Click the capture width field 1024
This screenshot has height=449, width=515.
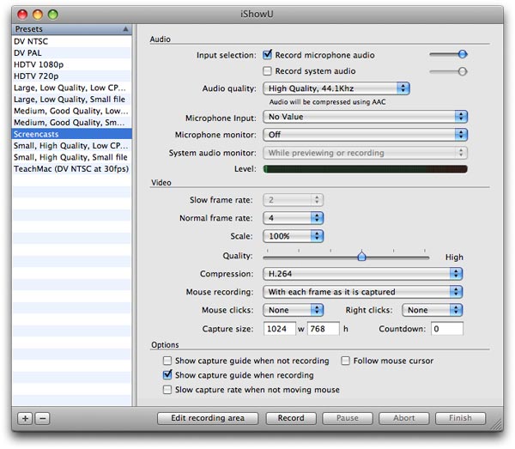pos(280,329)
